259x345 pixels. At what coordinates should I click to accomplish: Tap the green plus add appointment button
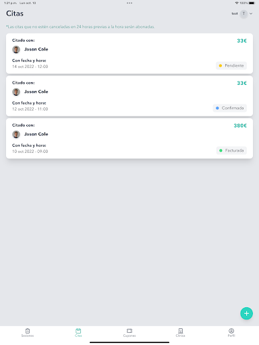click(246, 313)
